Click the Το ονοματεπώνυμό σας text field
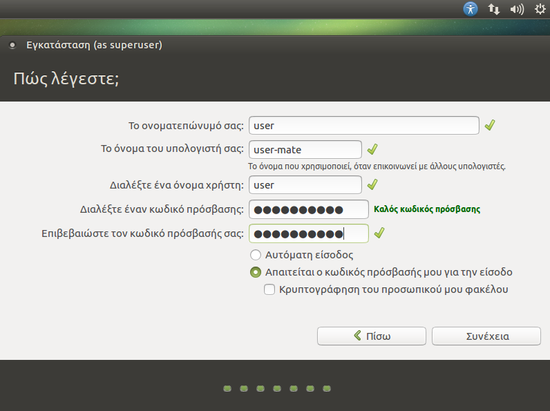Image resolution: width=550 pixels, height=411 pixels. click(x=363, y=126)
